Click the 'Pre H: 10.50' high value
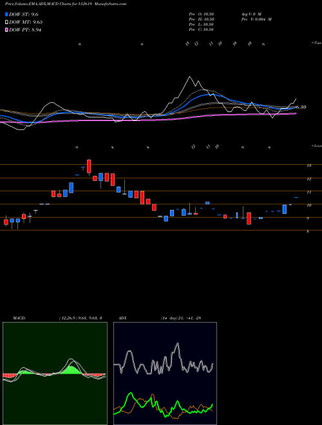Image resolution: width=322 pixels, height=425 pixels. [x=202, y=19]
